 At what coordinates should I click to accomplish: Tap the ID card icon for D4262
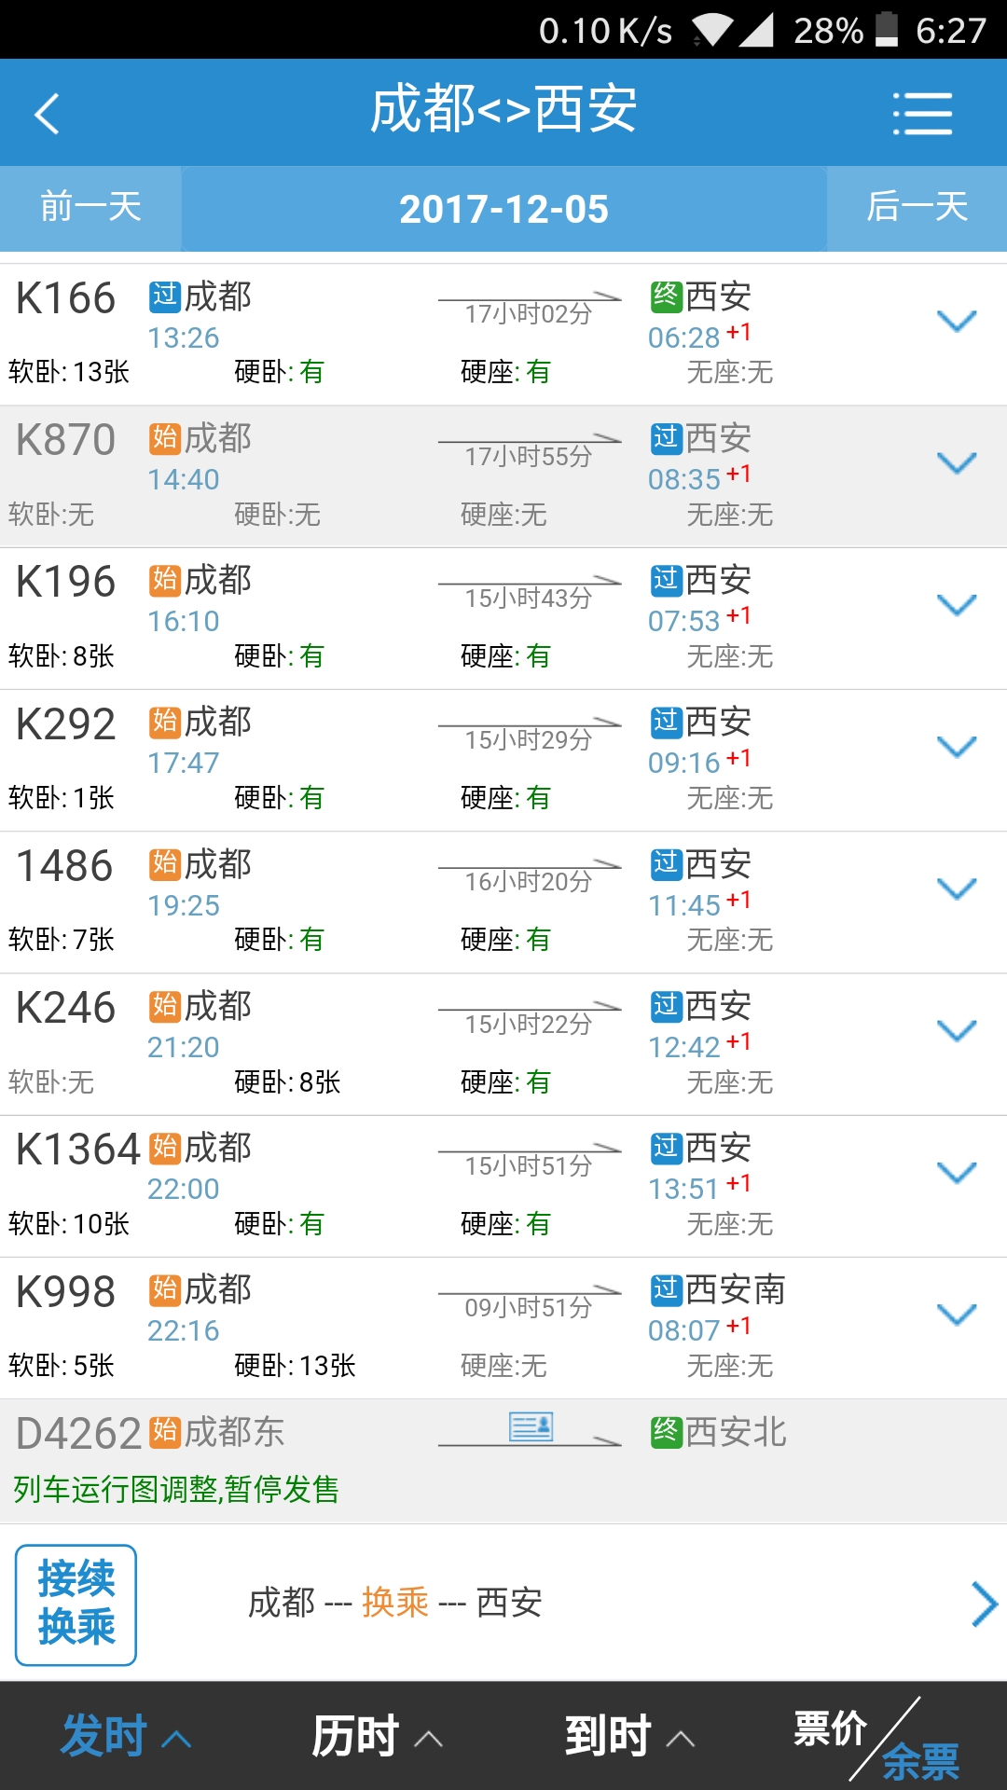coord(531,1426)
